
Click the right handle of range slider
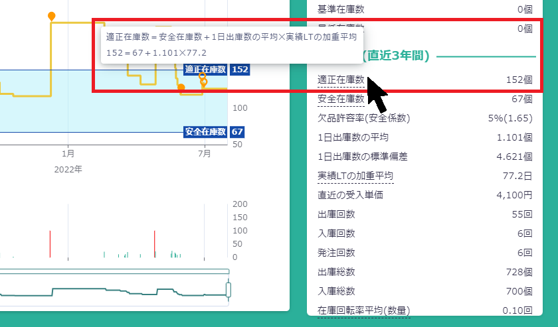[x=229, y=290]
